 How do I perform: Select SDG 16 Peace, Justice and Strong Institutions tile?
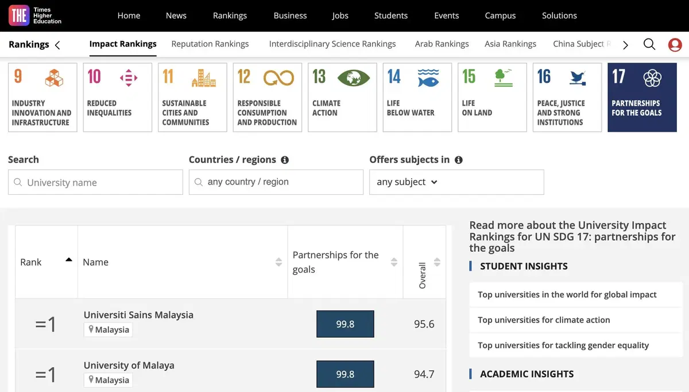tap(567, 97)
